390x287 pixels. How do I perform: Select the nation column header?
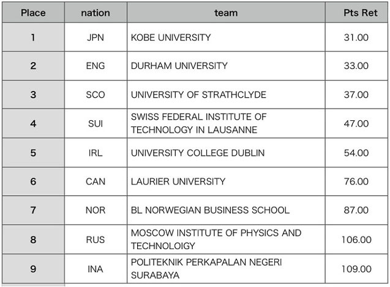click(x=96, y=13)
